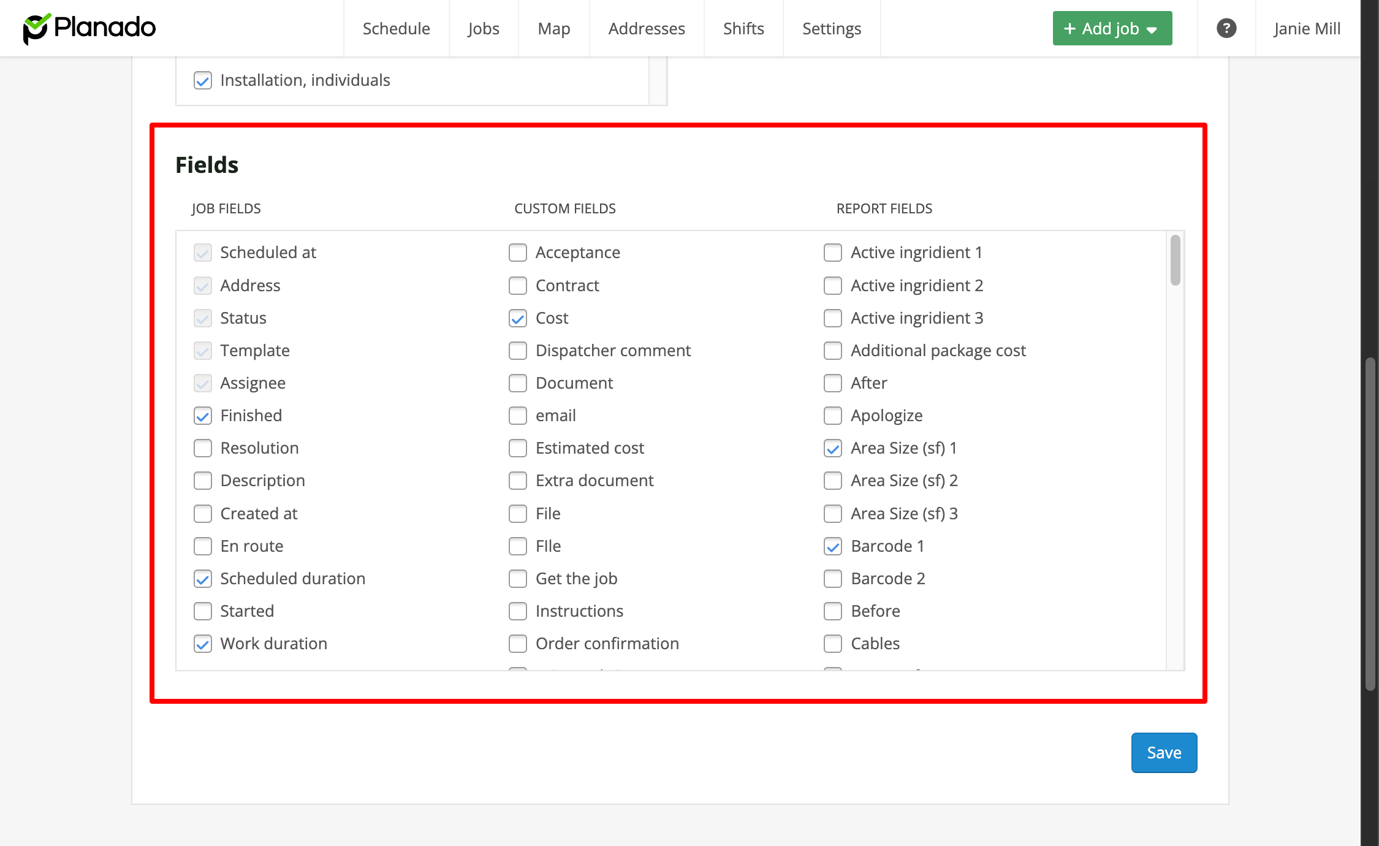
Task: Uncheck the Cost custom field
Action: click(518, 318)
